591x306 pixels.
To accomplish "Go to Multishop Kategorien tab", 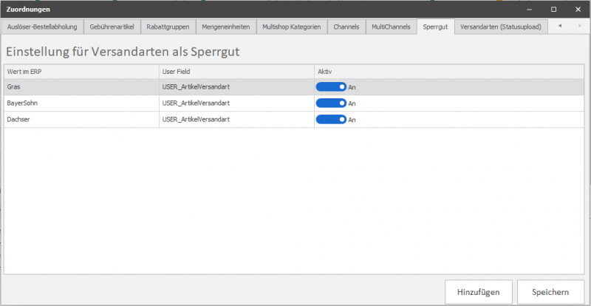I will pyautogui.click(x=291, y=27).
